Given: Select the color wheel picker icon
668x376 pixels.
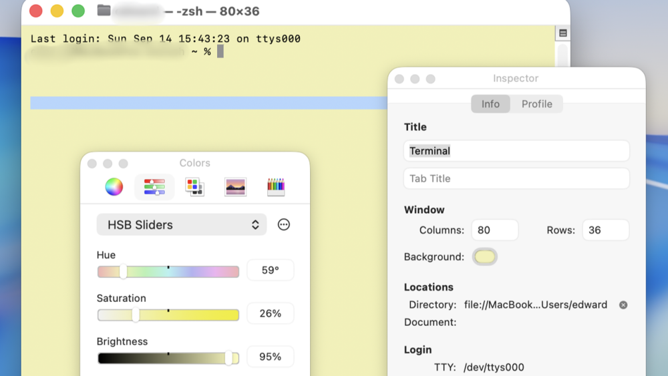Looking at the screenshot, I should click(114, 187).
